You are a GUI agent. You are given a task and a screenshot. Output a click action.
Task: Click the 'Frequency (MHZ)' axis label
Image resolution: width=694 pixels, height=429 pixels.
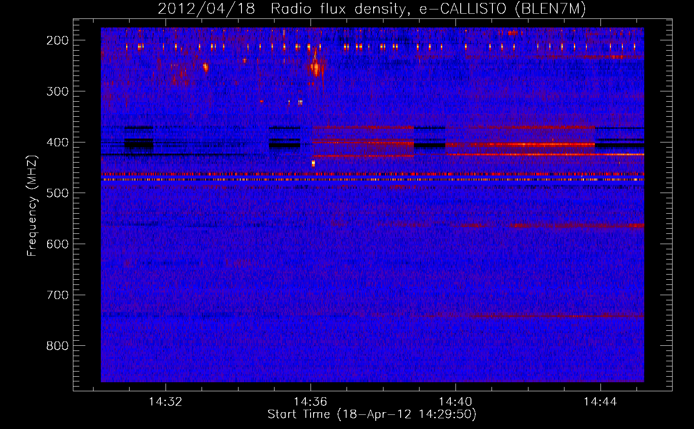click(x=32, y=206)
